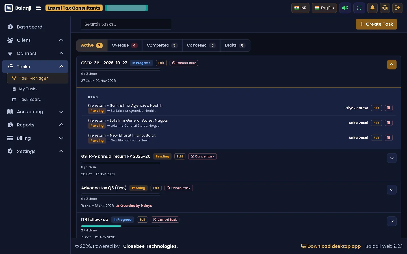The width and height of the screenshot is (407, 254).
Task: Switch to the Completed tab
Action: click(162, 45)
